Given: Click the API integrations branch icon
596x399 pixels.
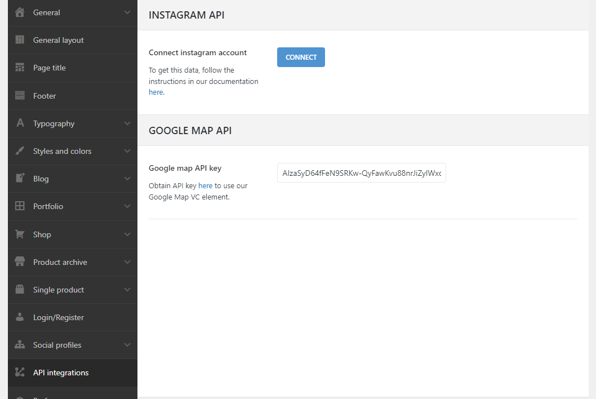Looking at the screenshot, I should click(x=20, y=372).
